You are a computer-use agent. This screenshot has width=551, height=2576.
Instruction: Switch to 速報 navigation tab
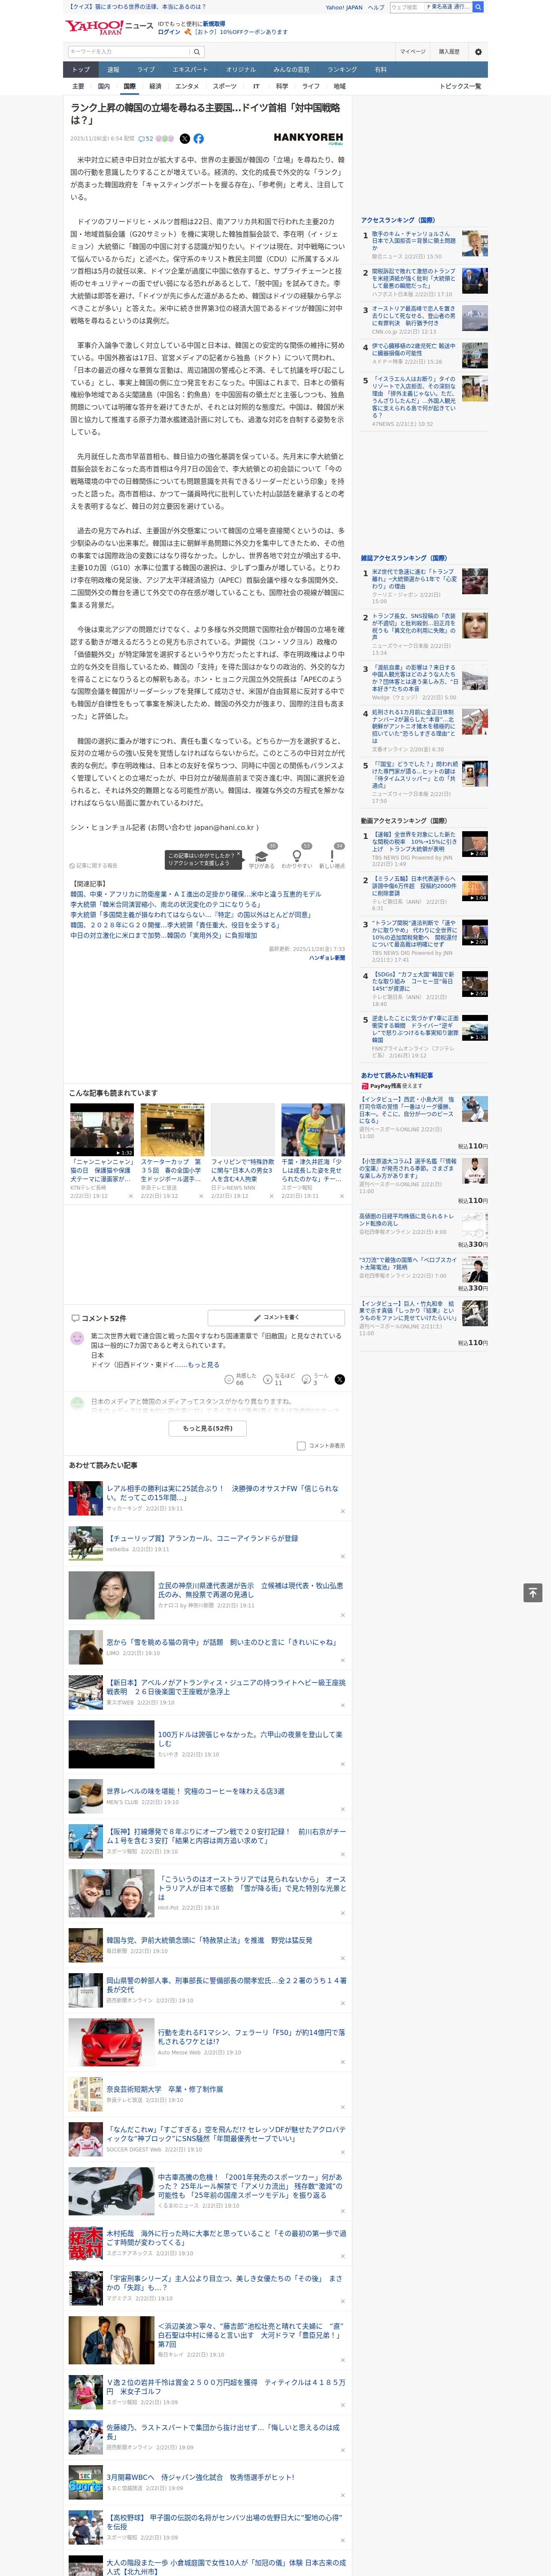coord(113,69)
